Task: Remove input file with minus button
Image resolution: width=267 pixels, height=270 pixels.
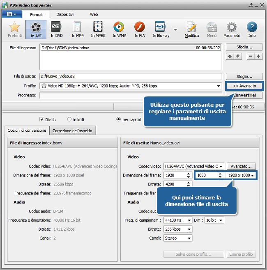Action: click(251, 56)
